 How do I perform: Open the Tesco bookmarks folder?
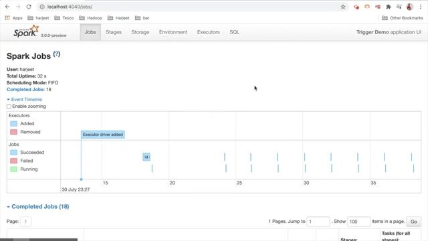coord(64,18)
